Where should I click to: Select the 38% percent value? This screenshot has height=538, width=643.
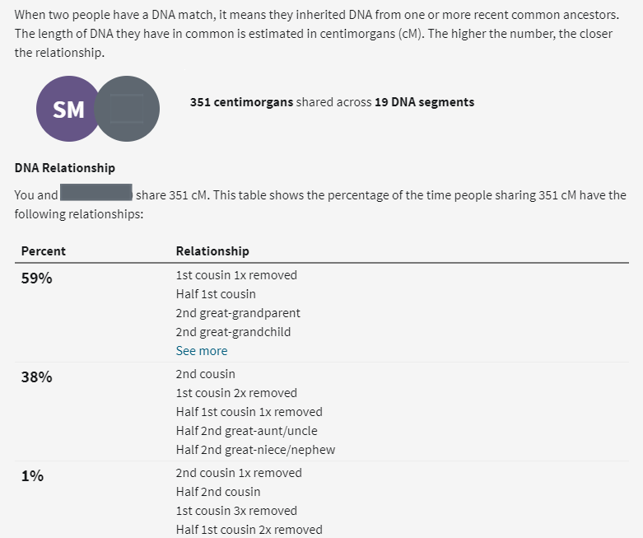tap(36, 377)
